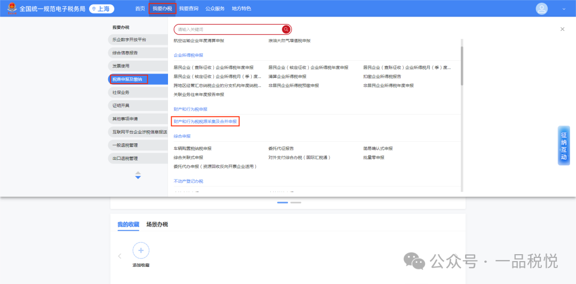Open the 我要查询 menu
The width and height of the screenshot is (576, 284).
(x=188, y=9)
